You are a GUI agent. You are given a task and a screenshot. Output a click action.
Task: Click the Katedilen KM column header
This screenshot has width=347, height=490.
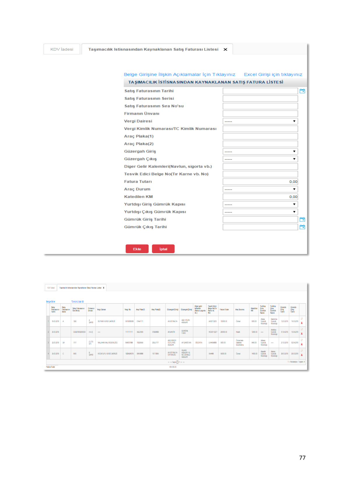point(254,310)
